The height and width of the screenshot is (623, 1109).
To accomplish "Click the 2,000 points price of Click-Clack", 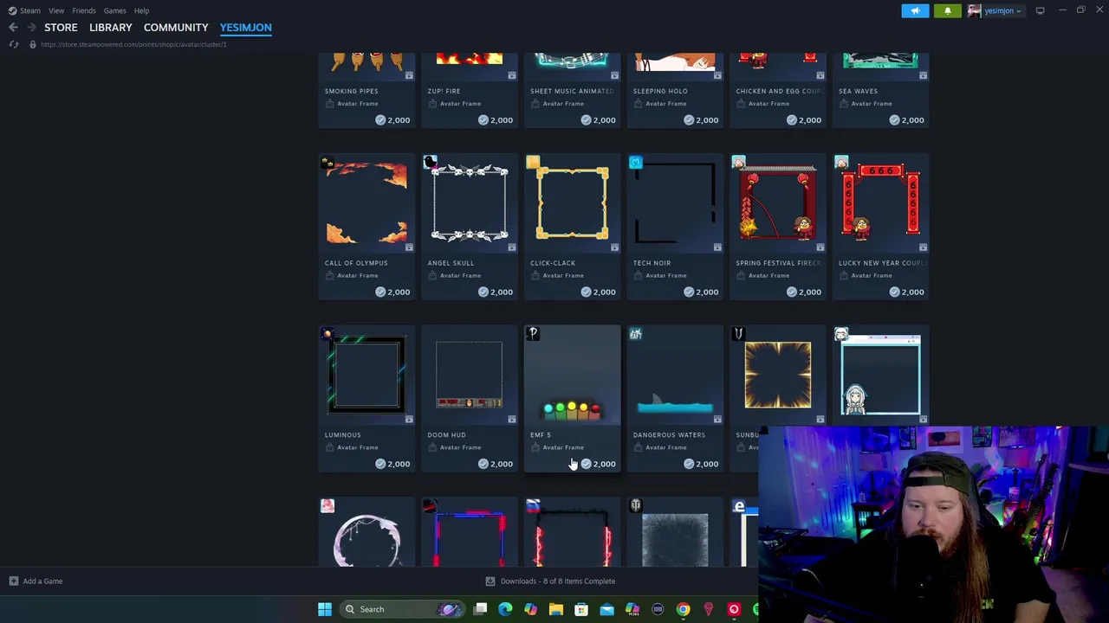I will [x=599, y=292].
